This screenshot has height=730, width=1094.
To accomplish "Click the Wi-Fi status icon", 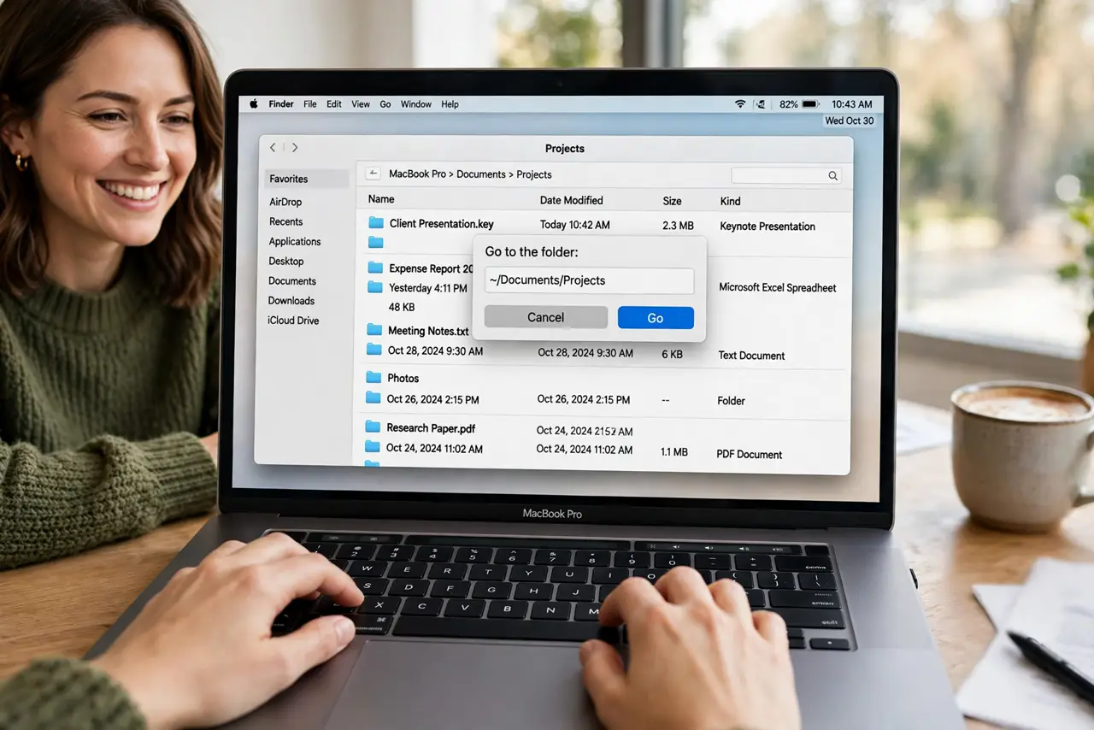I will point(740,104).
